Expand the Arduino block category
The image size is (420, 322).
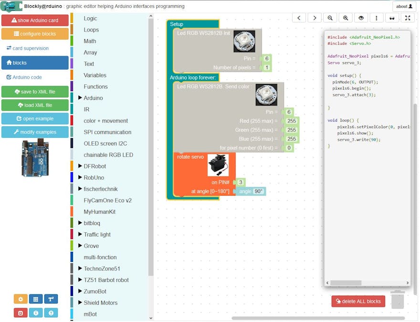point(93,98)
